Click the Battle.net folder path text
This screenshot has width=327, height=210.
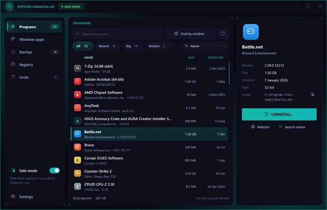click(278, 97)
